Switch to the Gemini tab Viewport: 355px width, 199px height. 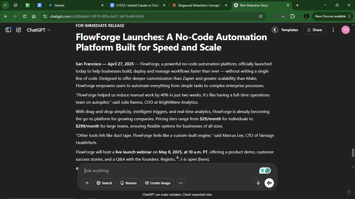pyautogui.click(x=75, y=5)
